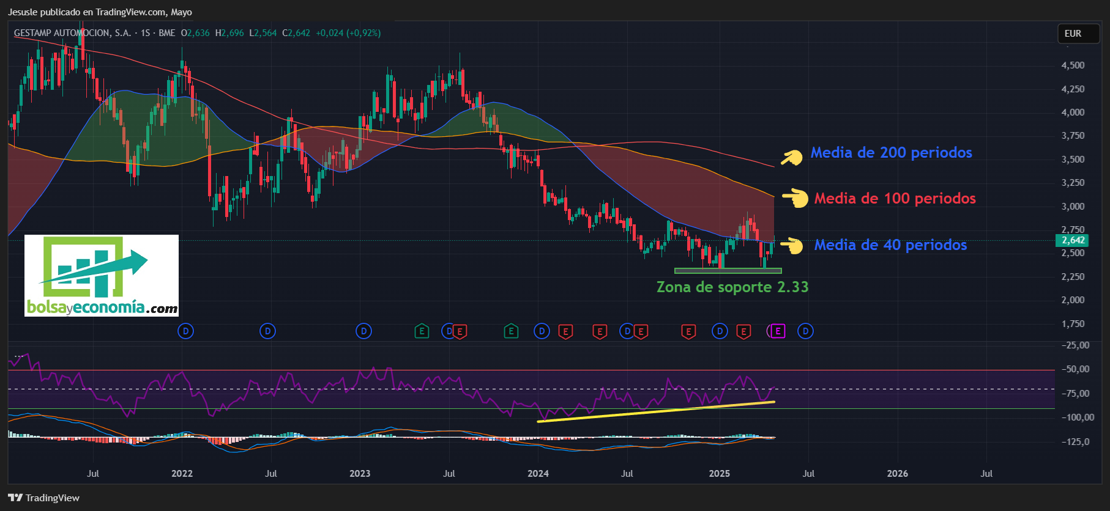Open the red earnings marker right after July 2024
Screen dimensions: 1110x511
[x=641, y=331]
